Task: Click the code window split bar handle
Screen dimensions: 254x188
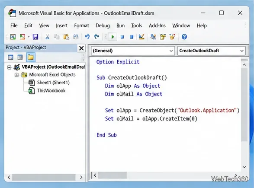Action: (244, 60)
